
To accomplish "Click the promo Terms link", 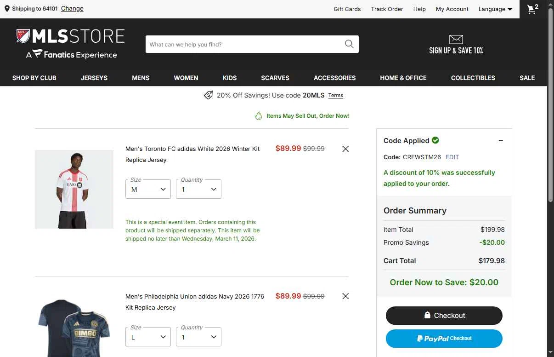I will (336, 95).
